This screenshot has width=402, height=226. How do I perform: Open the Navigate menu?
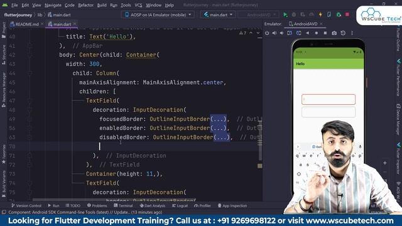[x=53, y=5]
